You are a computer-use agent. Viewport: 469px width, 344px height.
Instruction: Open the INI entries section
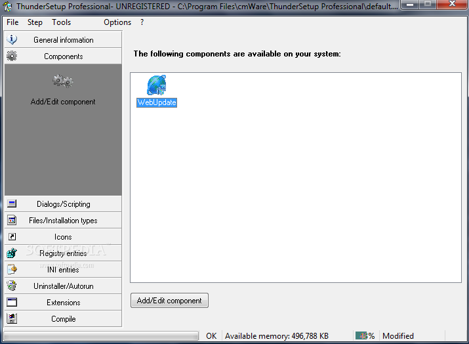pyautogui.click(x=63, y=269)
